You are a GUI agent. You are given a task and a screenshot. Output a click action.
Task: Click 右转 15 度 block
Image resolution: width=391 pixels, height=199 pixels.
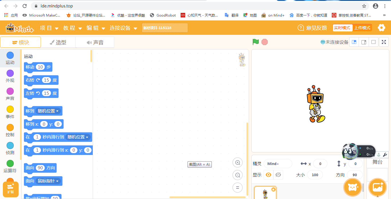coord(41,80)
